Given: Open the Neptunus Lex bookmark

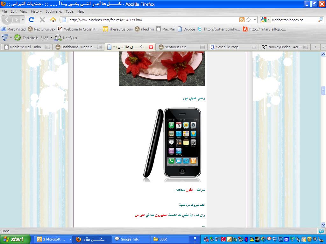Looking at the screenshot, I should [x=42, y=29].
